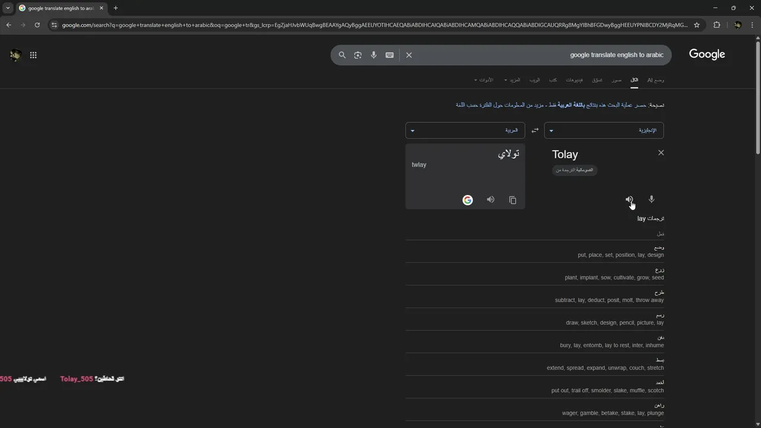Dictate source text with translator microphone
The height and width of the screenshot is (428, 761).
(652, 200)
